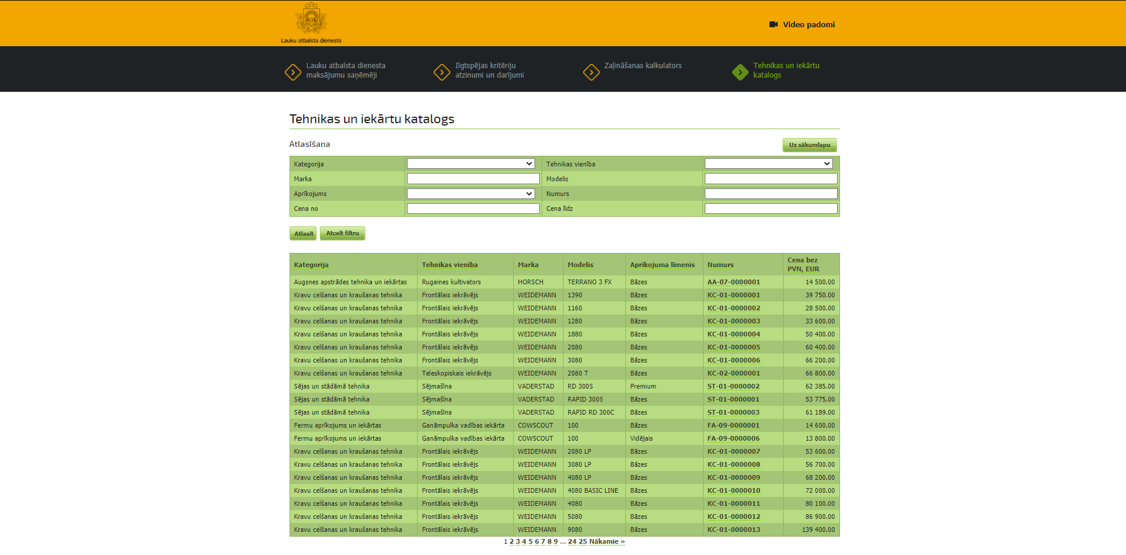The height and width of the screenshot is (555, 1126).
Task: Open Lauku atbalsta dienesta maksājumu saņēmēji menu
Action: tap(346, 70)
